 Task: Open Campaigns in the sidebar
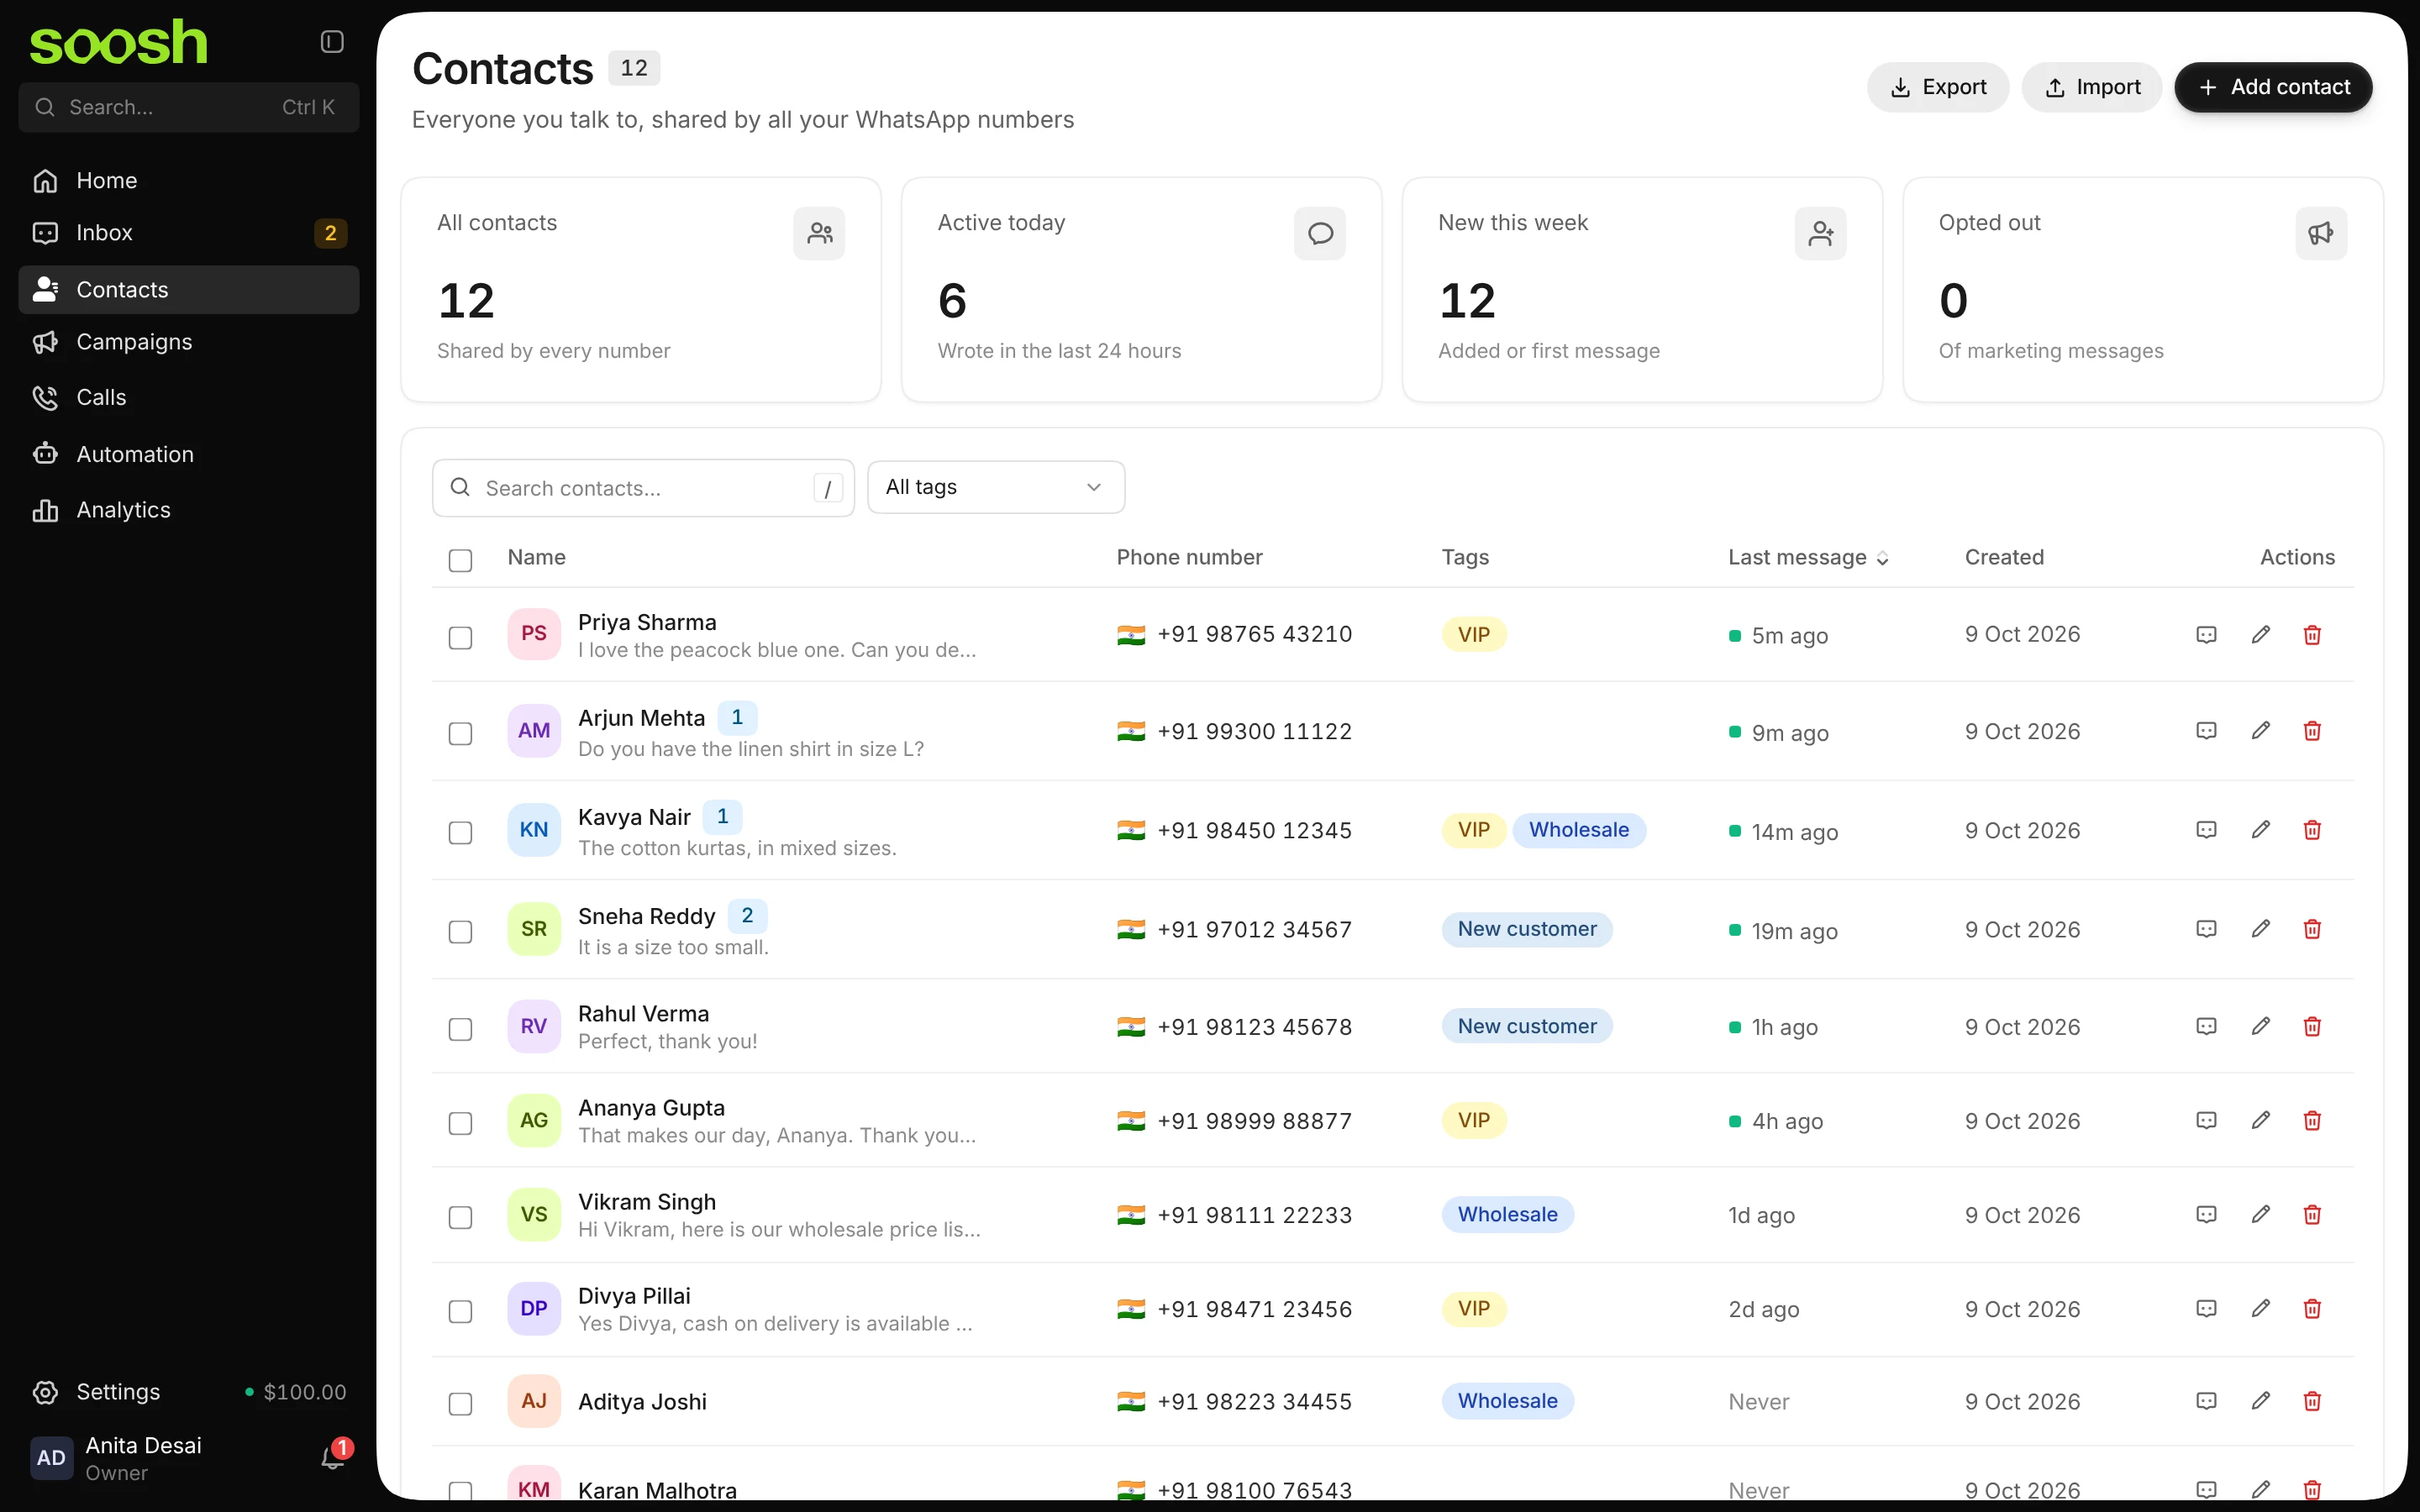[x=188, y=342]
